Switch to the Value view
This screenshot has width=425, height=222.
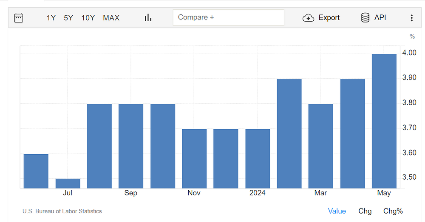[337, 211]
